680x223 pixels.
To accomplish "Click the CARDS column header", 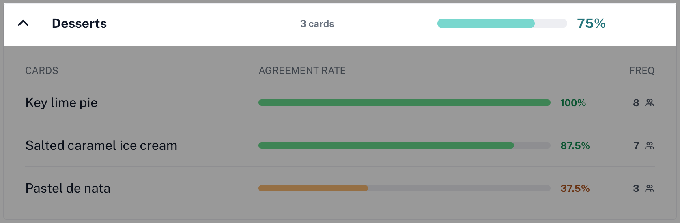I will 42,71.
